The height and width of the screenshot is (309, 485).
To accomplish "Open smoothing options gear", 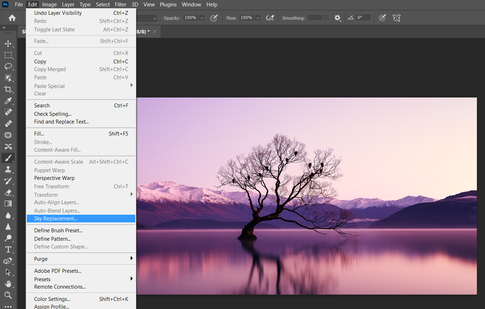I will 337,18.
